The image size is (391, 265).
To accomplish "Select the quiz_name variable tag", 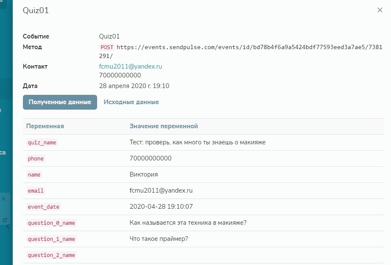I will pos(42,143).
